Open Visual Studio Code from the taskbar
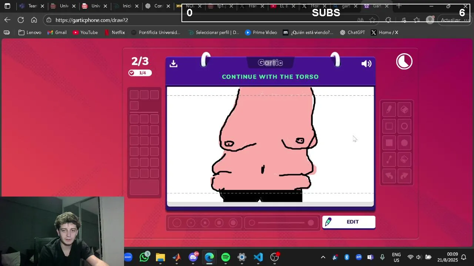 (258, 257)
